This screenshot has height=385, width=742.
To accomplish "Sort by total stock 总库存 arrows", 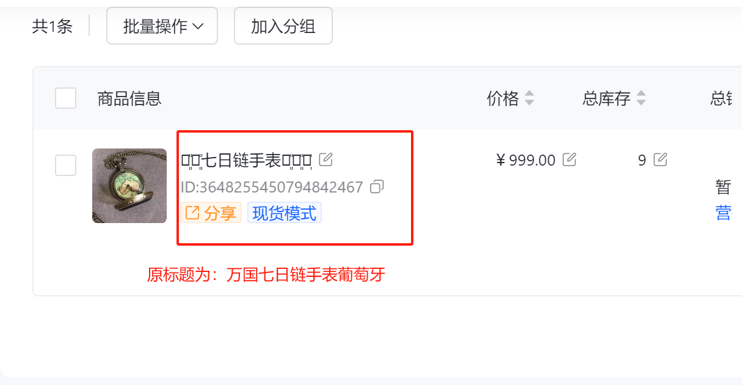I will pyautogui.click(x=641, y=98).
